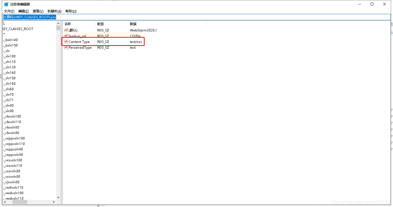Screen dimensions: 393x207
Task: Open the 文件 menu
Action: [9, 11]
